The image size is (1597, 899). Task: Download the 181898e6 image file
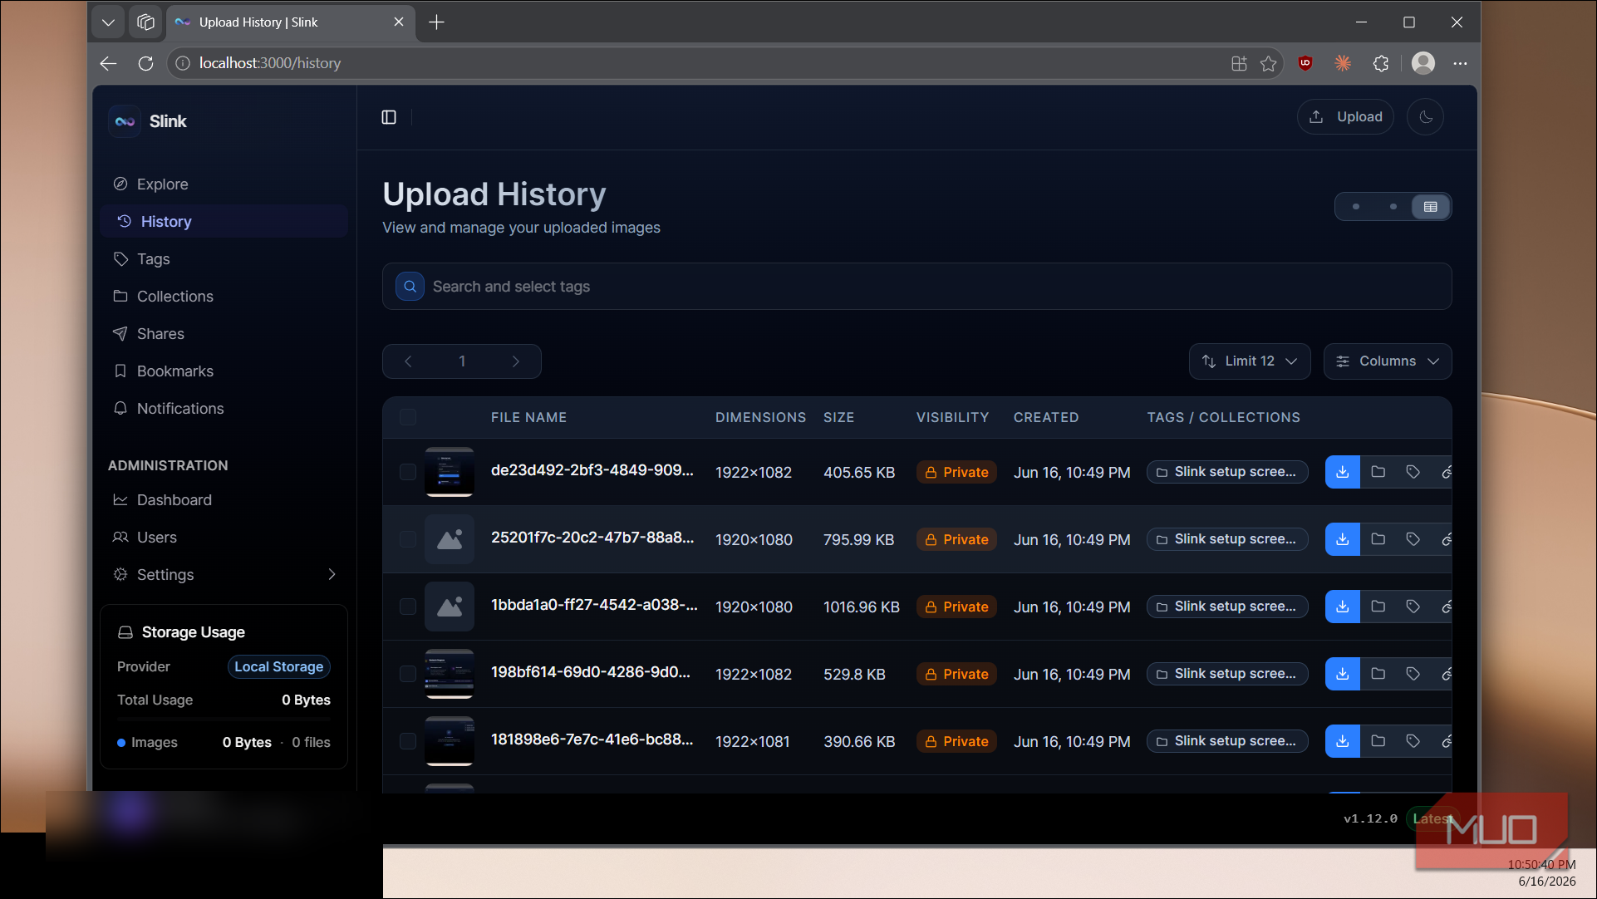(1343, 741)
